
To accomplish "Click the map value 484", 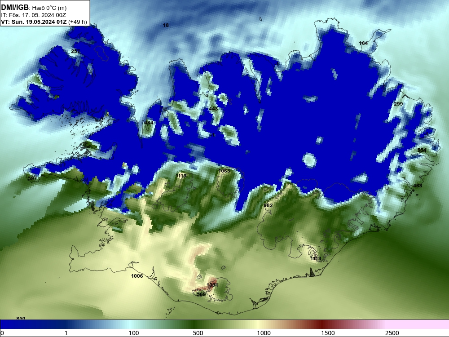I will coord(149,123).
